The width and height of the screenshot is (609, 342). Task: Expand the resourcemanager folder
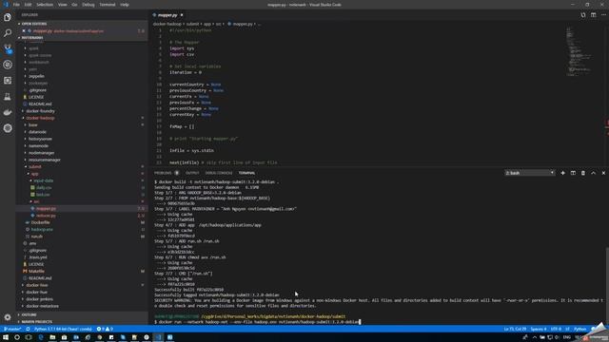point(45,160)
